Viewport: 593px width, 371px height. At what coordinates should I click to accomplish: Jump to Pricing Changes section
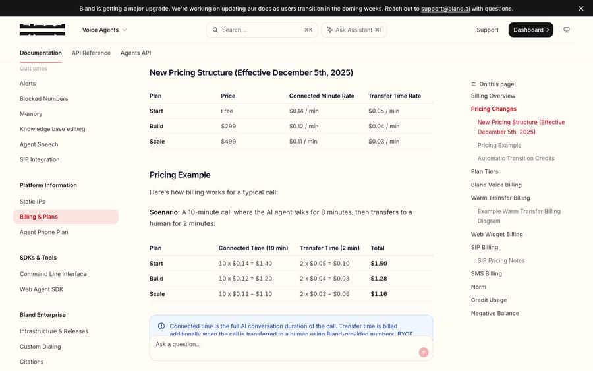click(x=494, y=109)
